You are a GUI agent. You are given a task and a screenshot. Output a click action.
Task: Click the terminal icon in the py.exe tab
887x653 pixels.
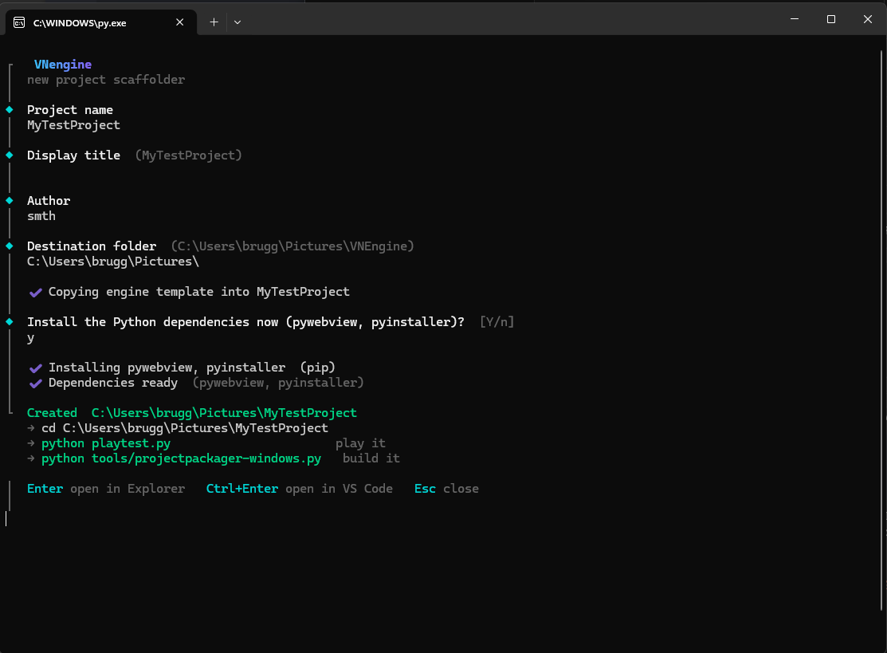[19, 22]
